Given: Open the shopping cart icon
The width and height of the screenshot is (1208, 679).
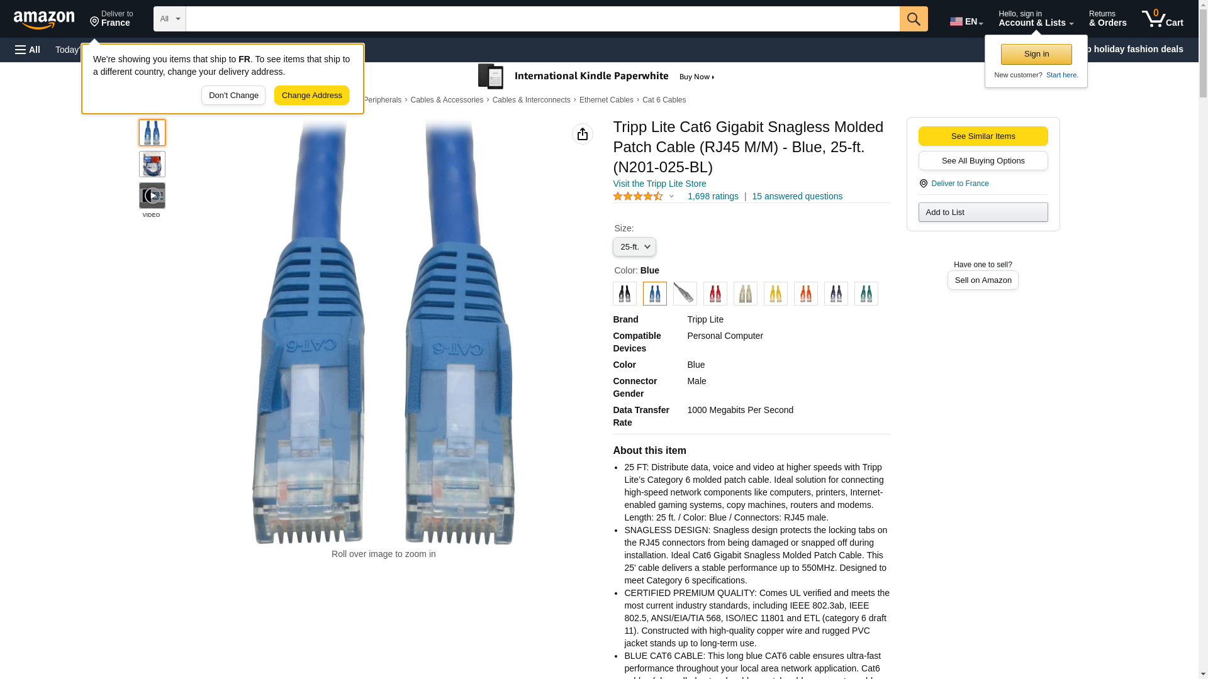Looking at the screenshot, I should (x=1163, y=19).
